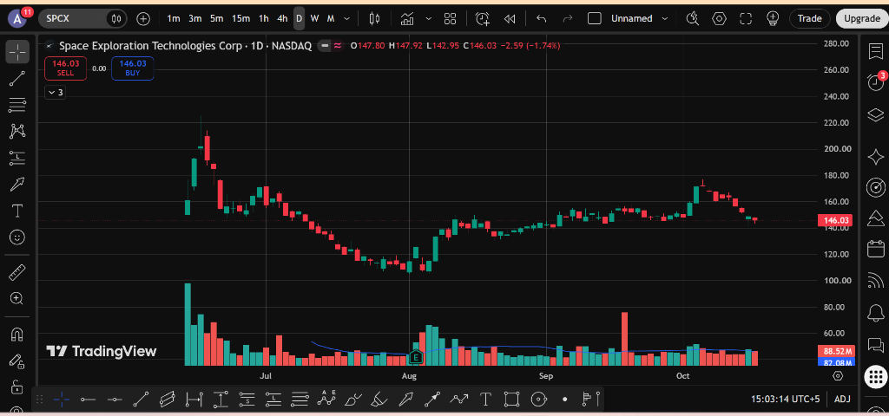The image size is (889, 416).
Task: Open the Watchlist panel in right sidebar
Action: (x=876, y=51)
